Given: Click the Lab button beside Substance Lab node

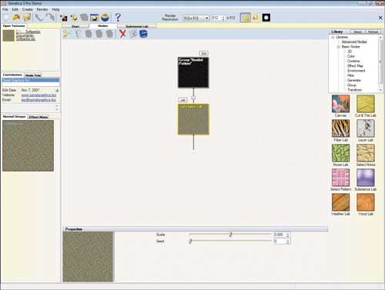Looking at the screenshot, I should (x=182, y=100).
